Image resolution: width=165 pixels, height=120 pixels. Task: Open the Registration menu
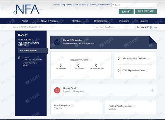point(100,21)
